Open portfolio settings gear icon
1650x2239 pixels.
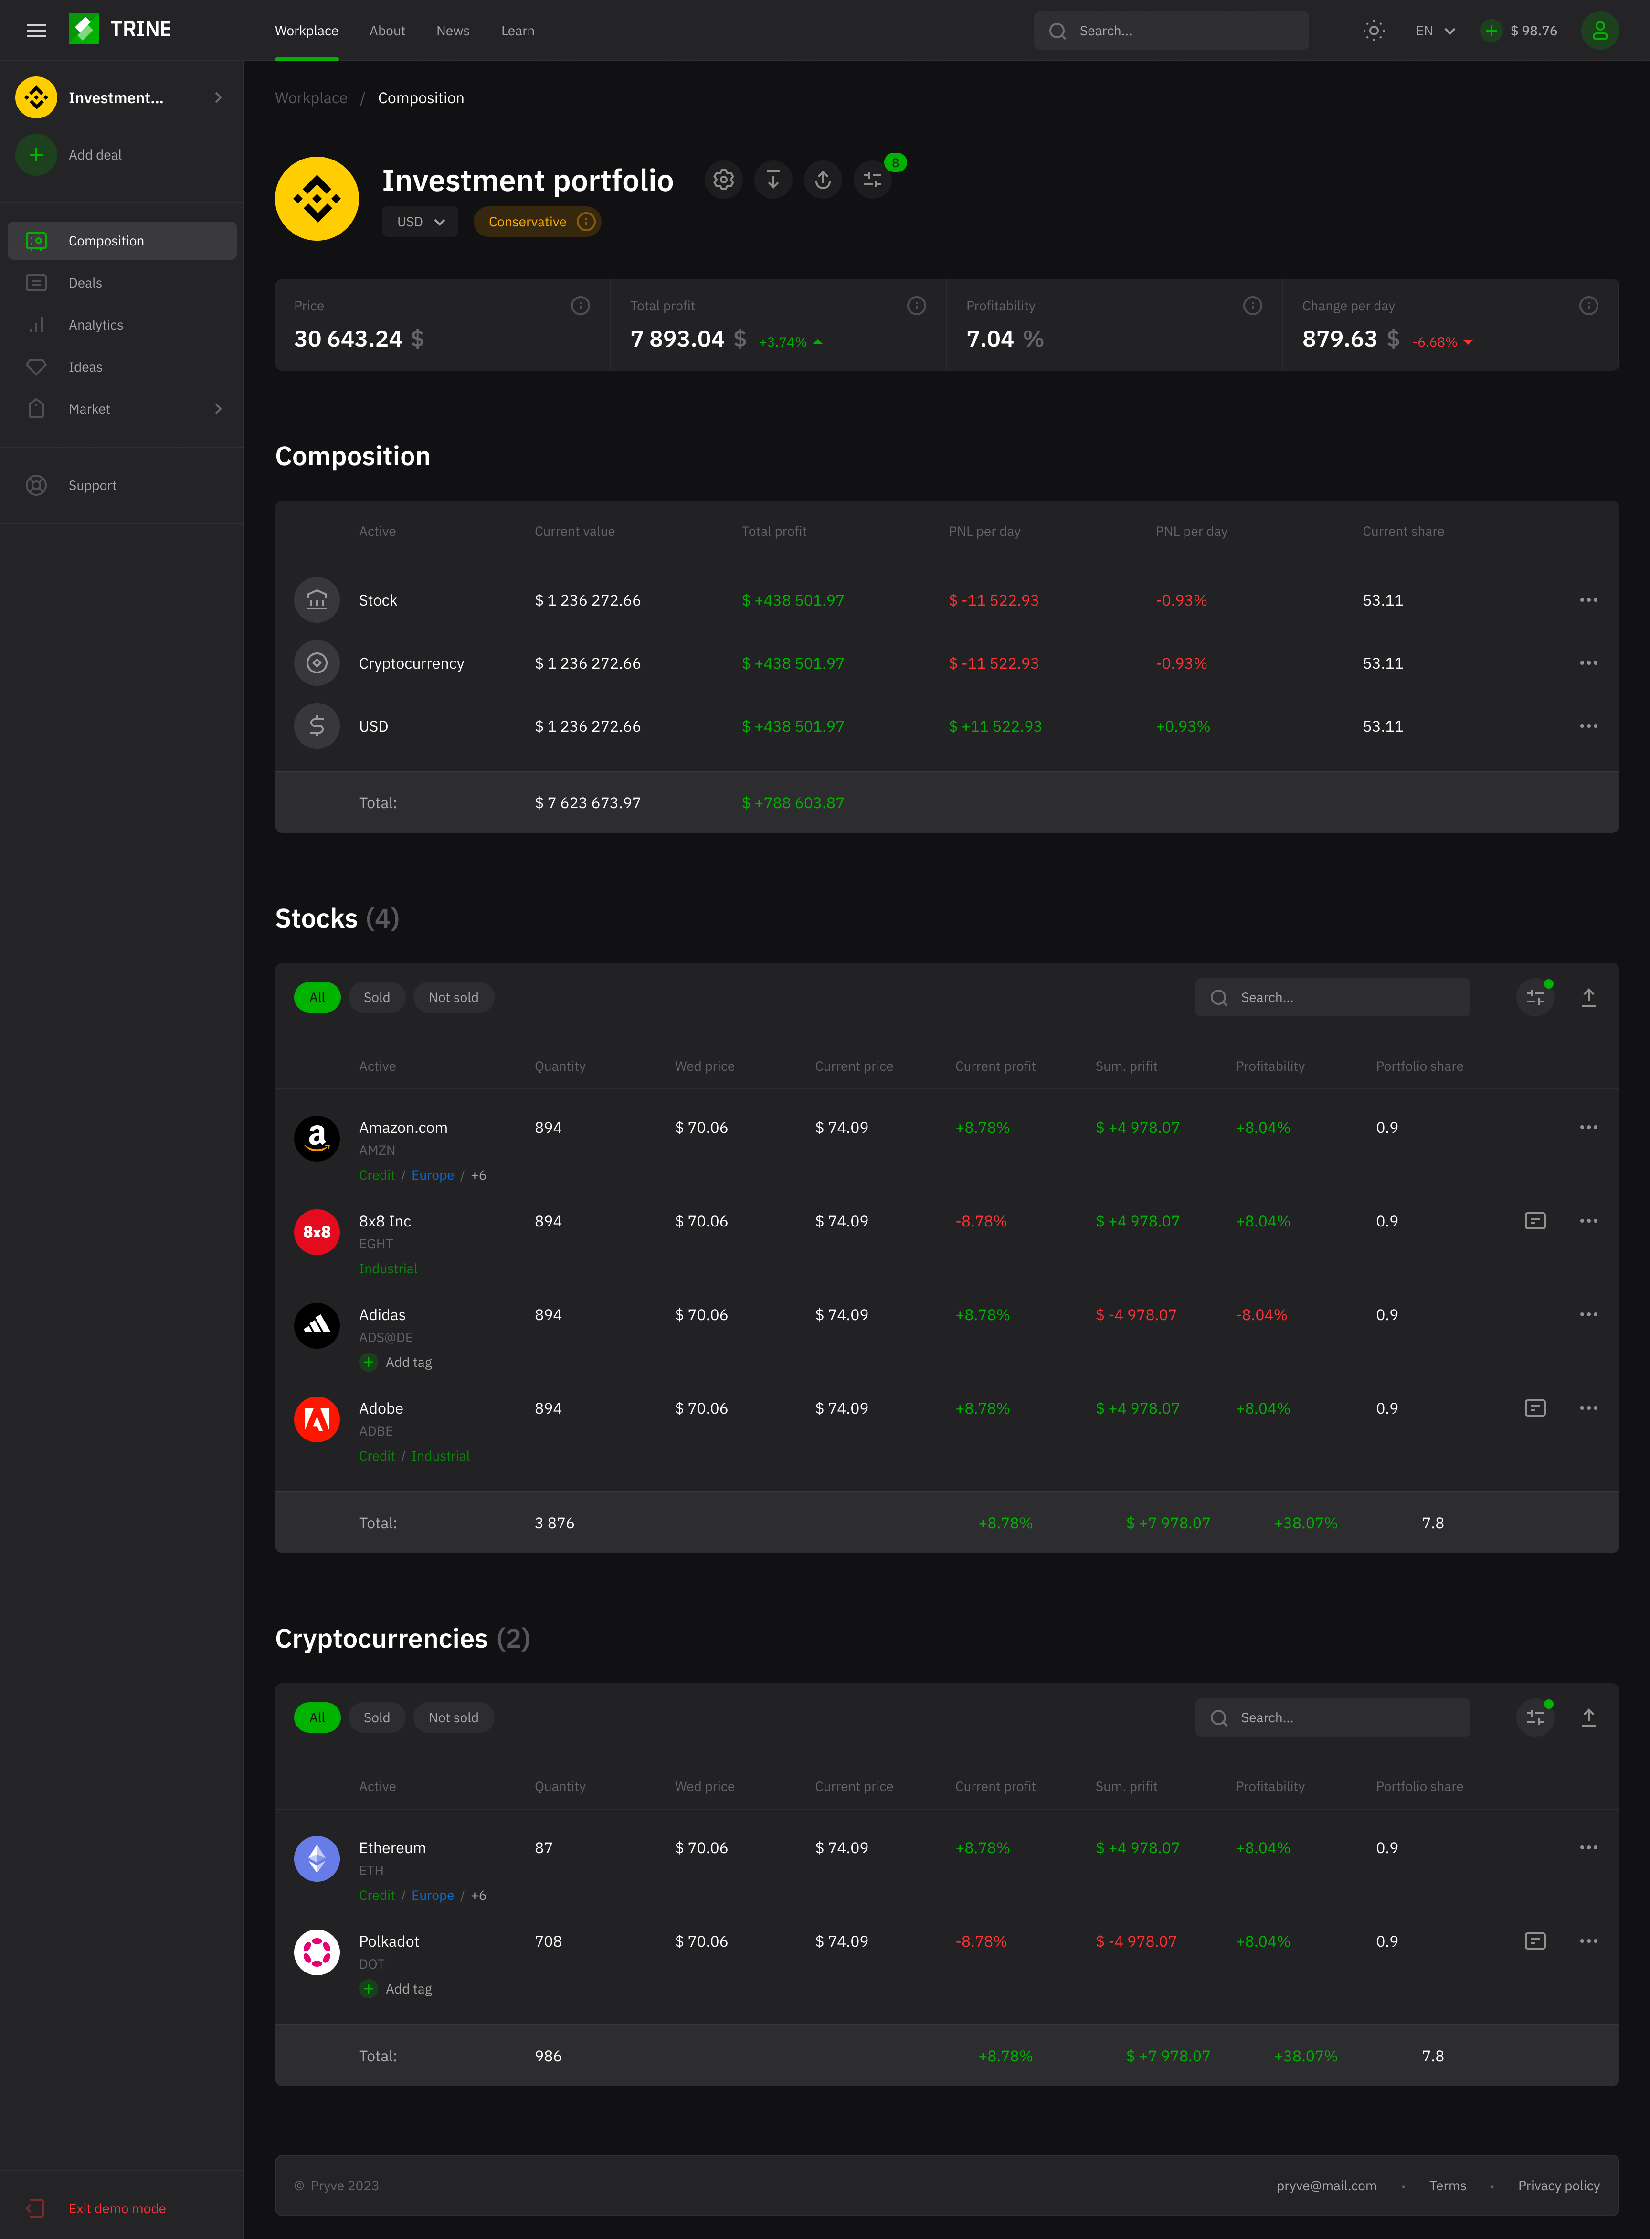coord(723,180)
